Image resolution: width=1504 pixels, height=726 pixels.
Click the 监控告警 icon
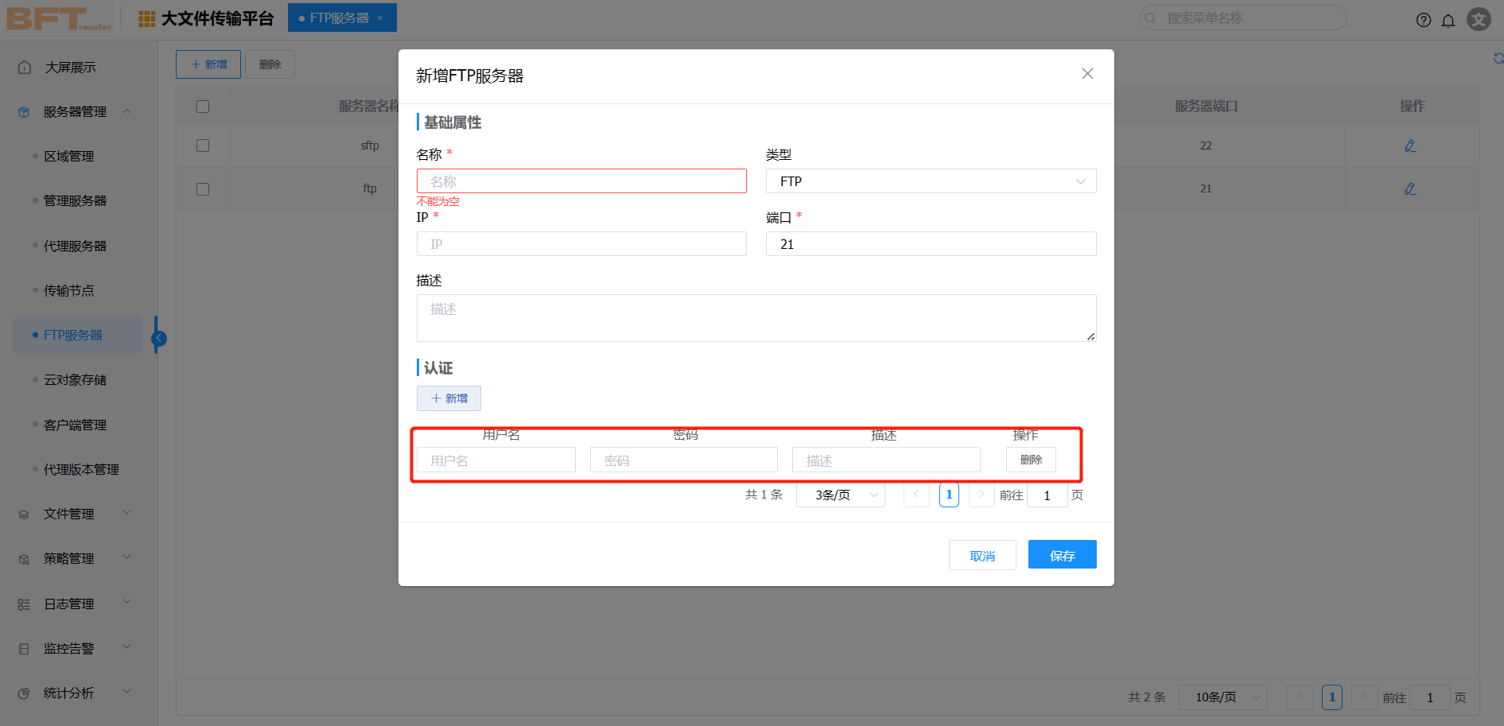click(x=24, y=649)
